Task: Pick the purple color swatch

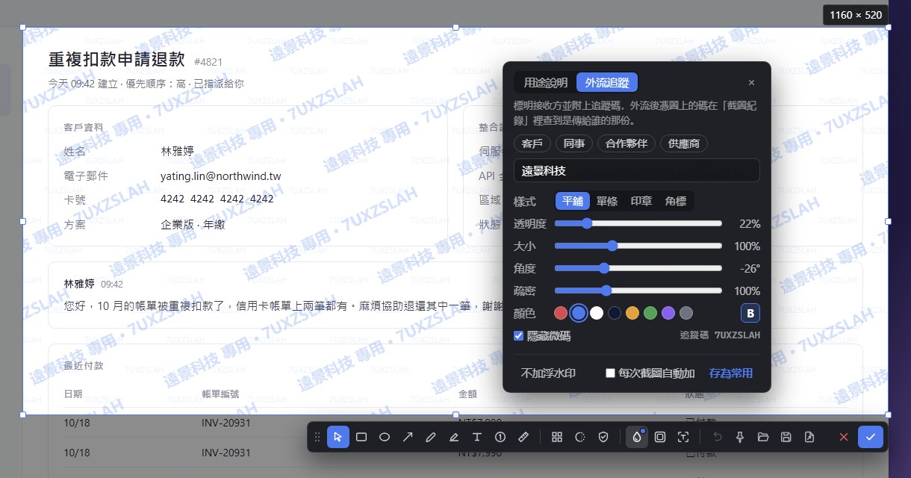Action: coord(668,313)
